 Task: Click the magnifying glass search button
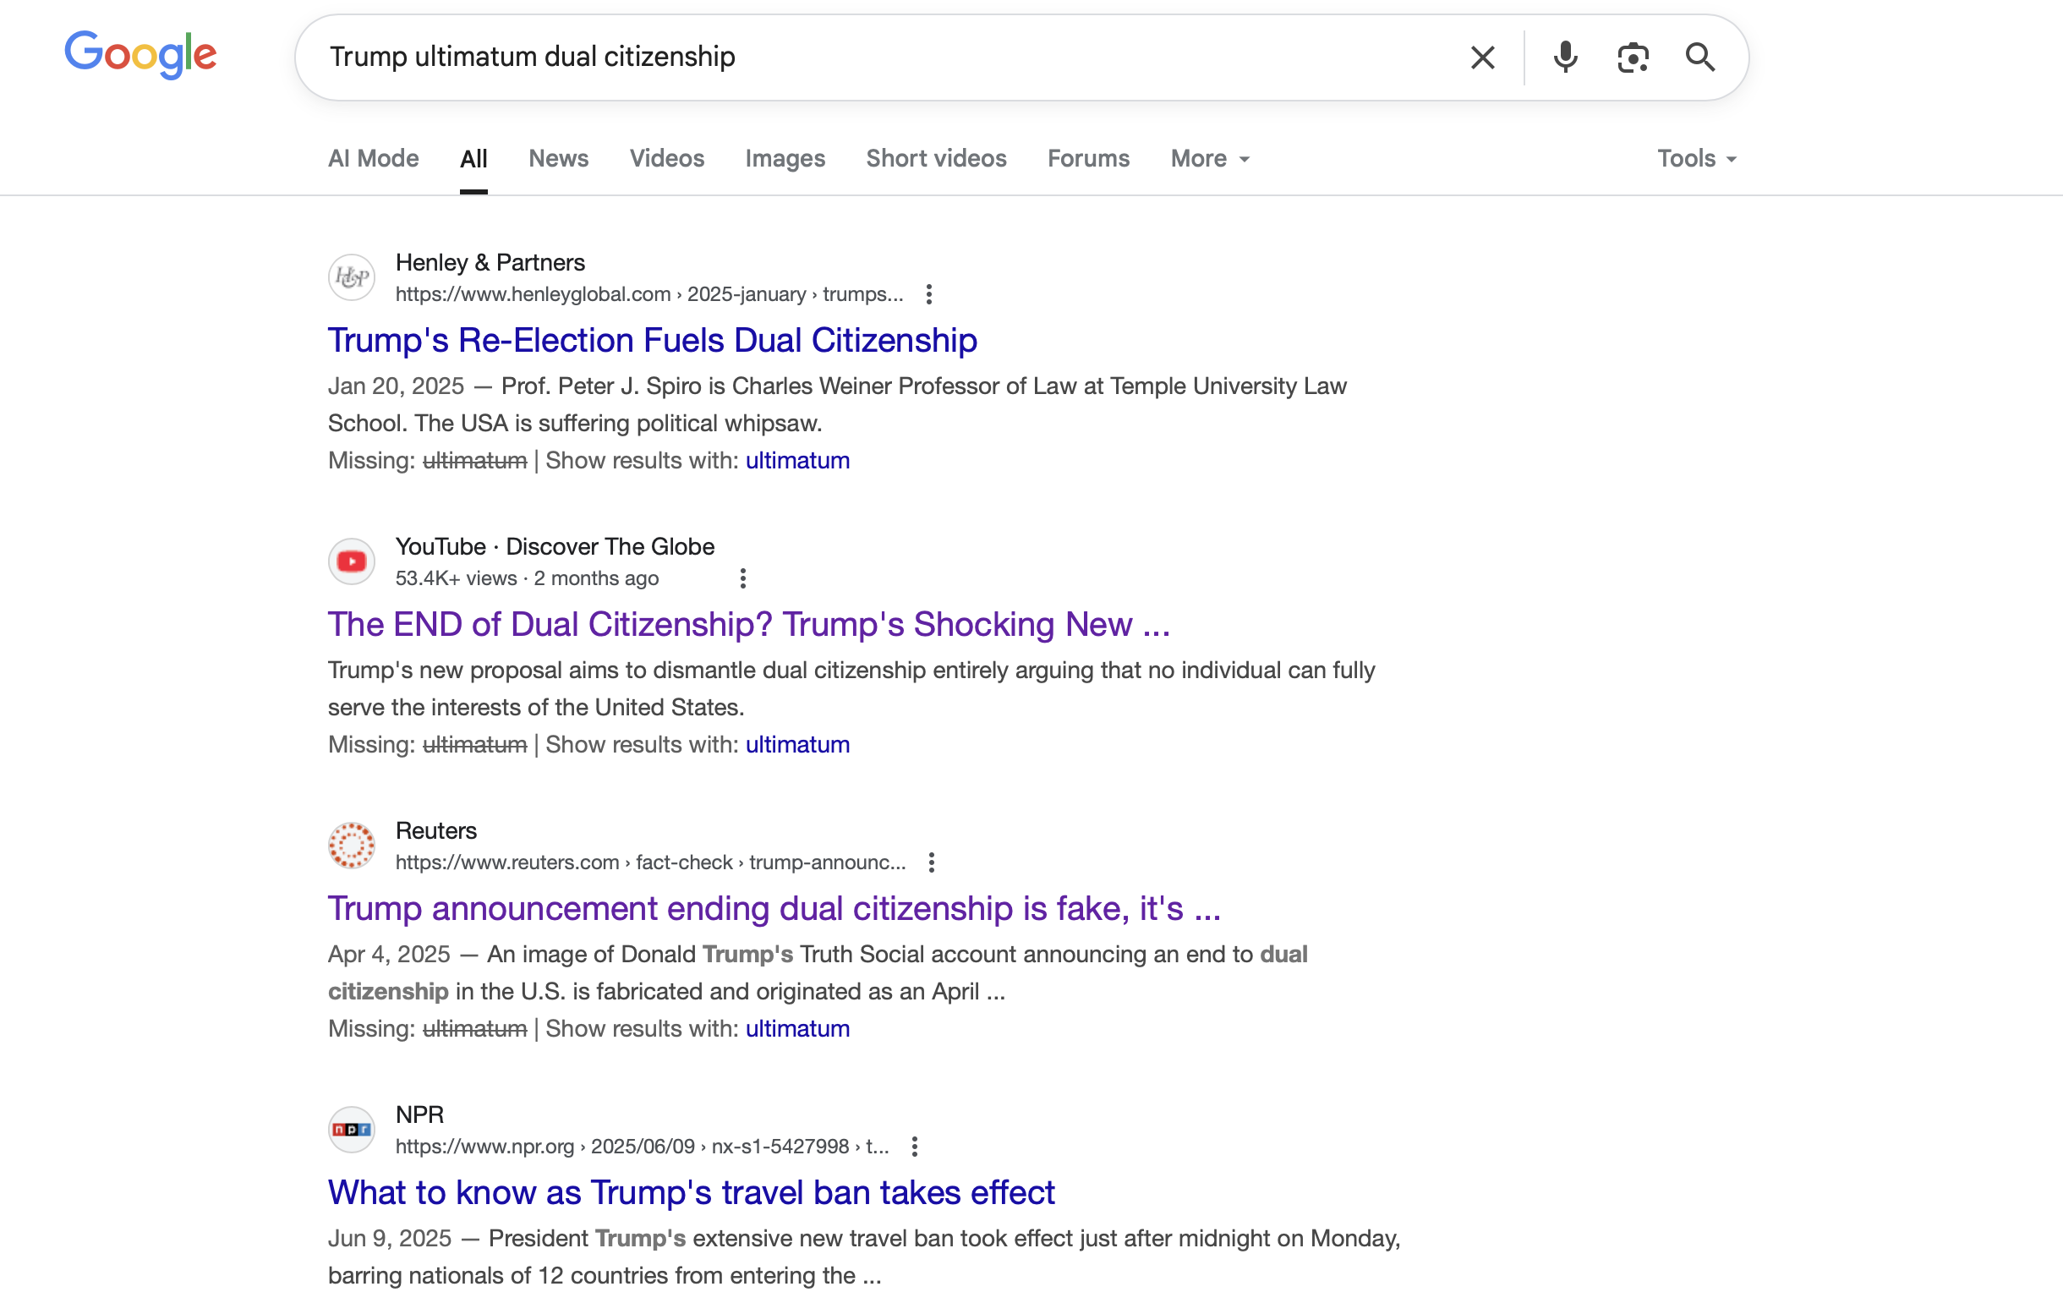[1699, 57]
